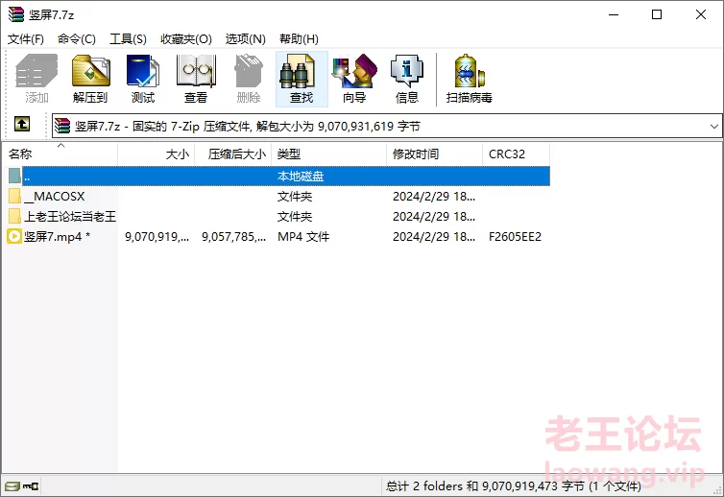
Task: Click the parent directory '..' icon
Action: [14, 176]
